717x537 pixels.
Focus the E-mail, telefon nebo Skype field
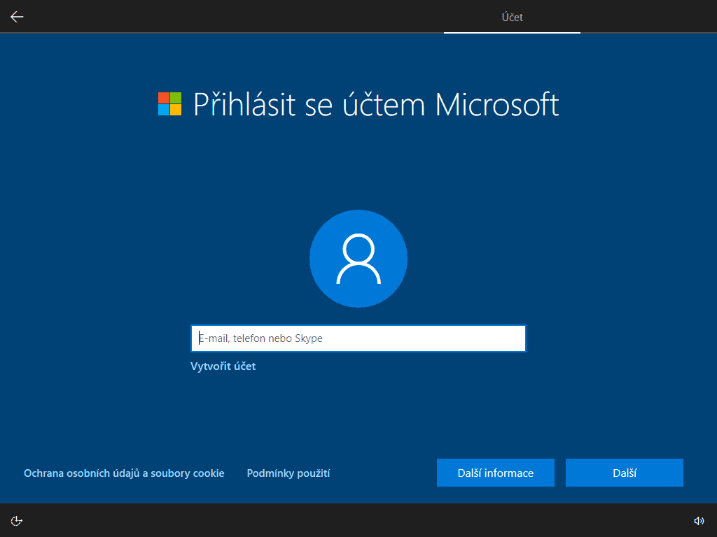[x=358, y=338]
